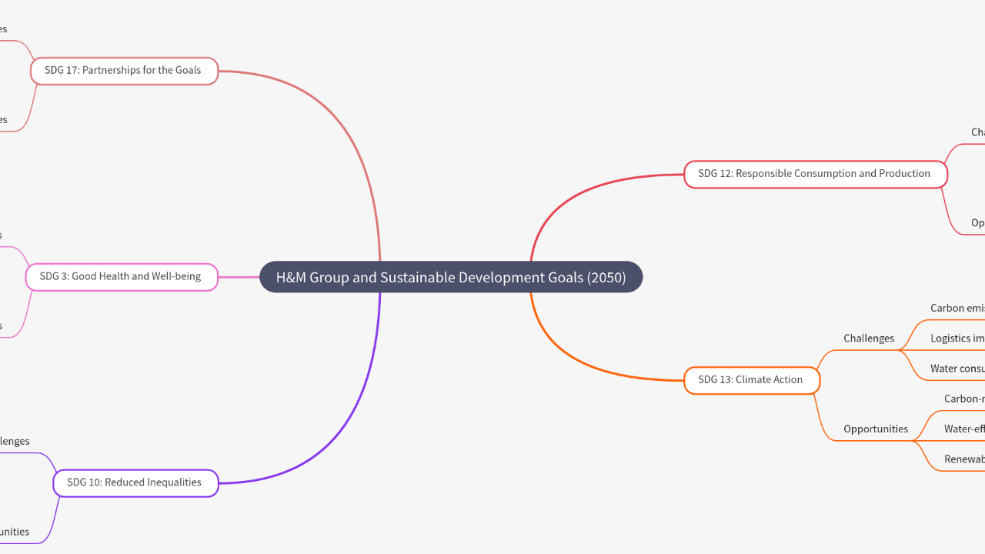
Task: Click the SDG 3: Good Health and Well-being node
Action: [x=122, y=276]
